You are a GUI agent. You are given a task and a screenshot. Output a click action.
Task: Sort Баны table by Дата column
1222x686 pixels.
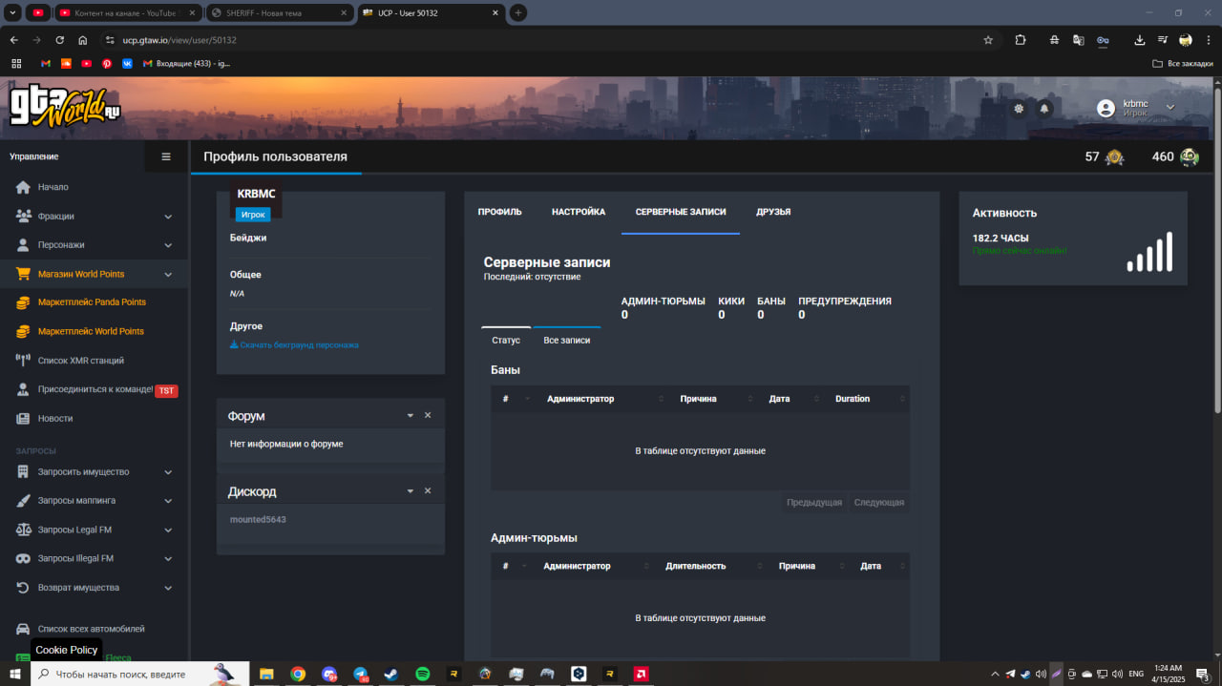pyautogui.click(x=793, y=399)
